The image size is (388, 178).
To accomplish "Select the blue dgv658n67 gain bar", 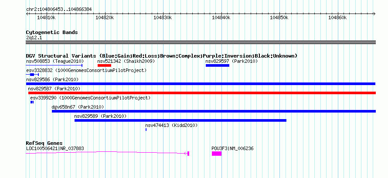I will click(x=214, y=111).
